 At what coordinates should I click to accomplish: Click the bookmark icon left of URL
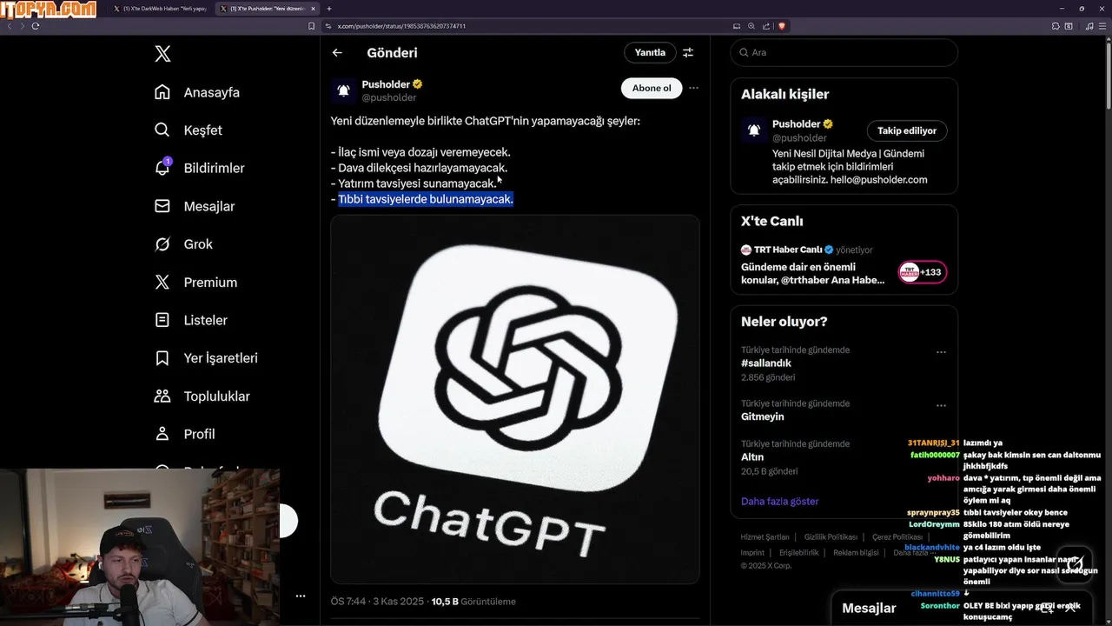coord(312,26)
